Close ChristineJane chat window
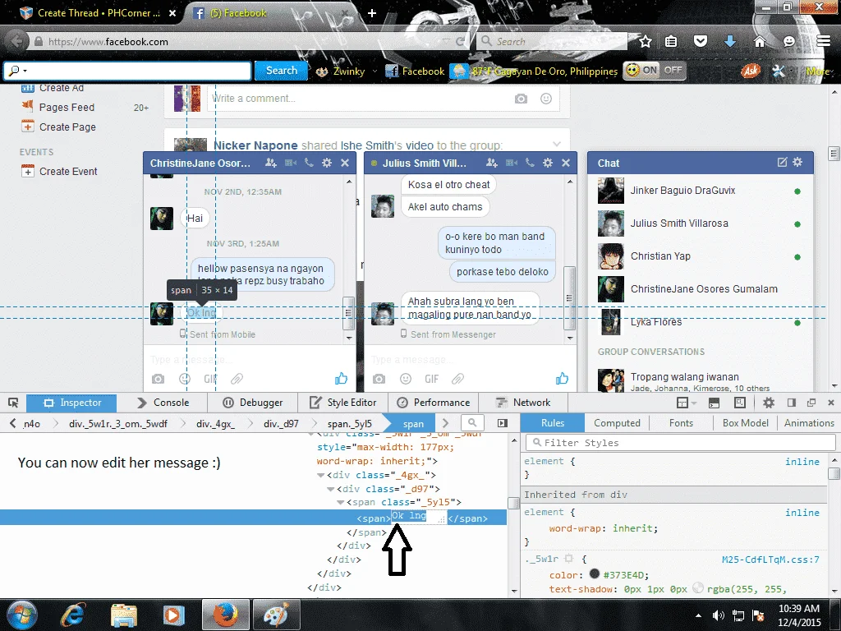This screenshot has width=841, height=631. 345,163
